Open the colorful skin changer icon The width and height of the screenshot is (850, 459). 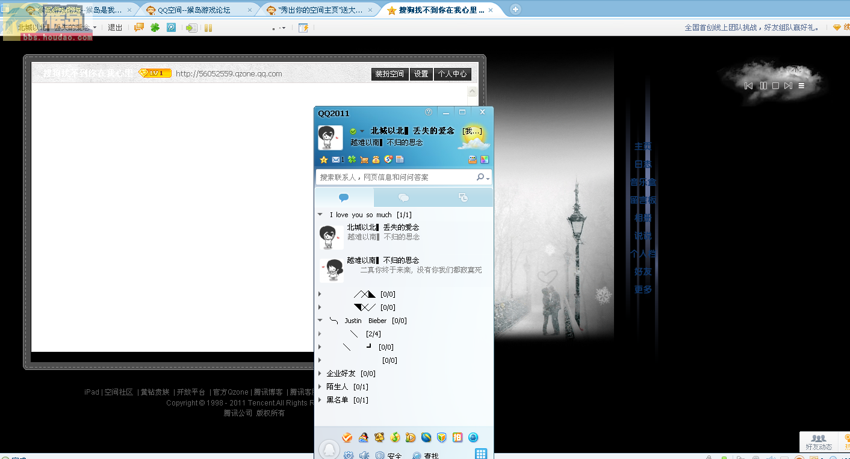point(485,159)
